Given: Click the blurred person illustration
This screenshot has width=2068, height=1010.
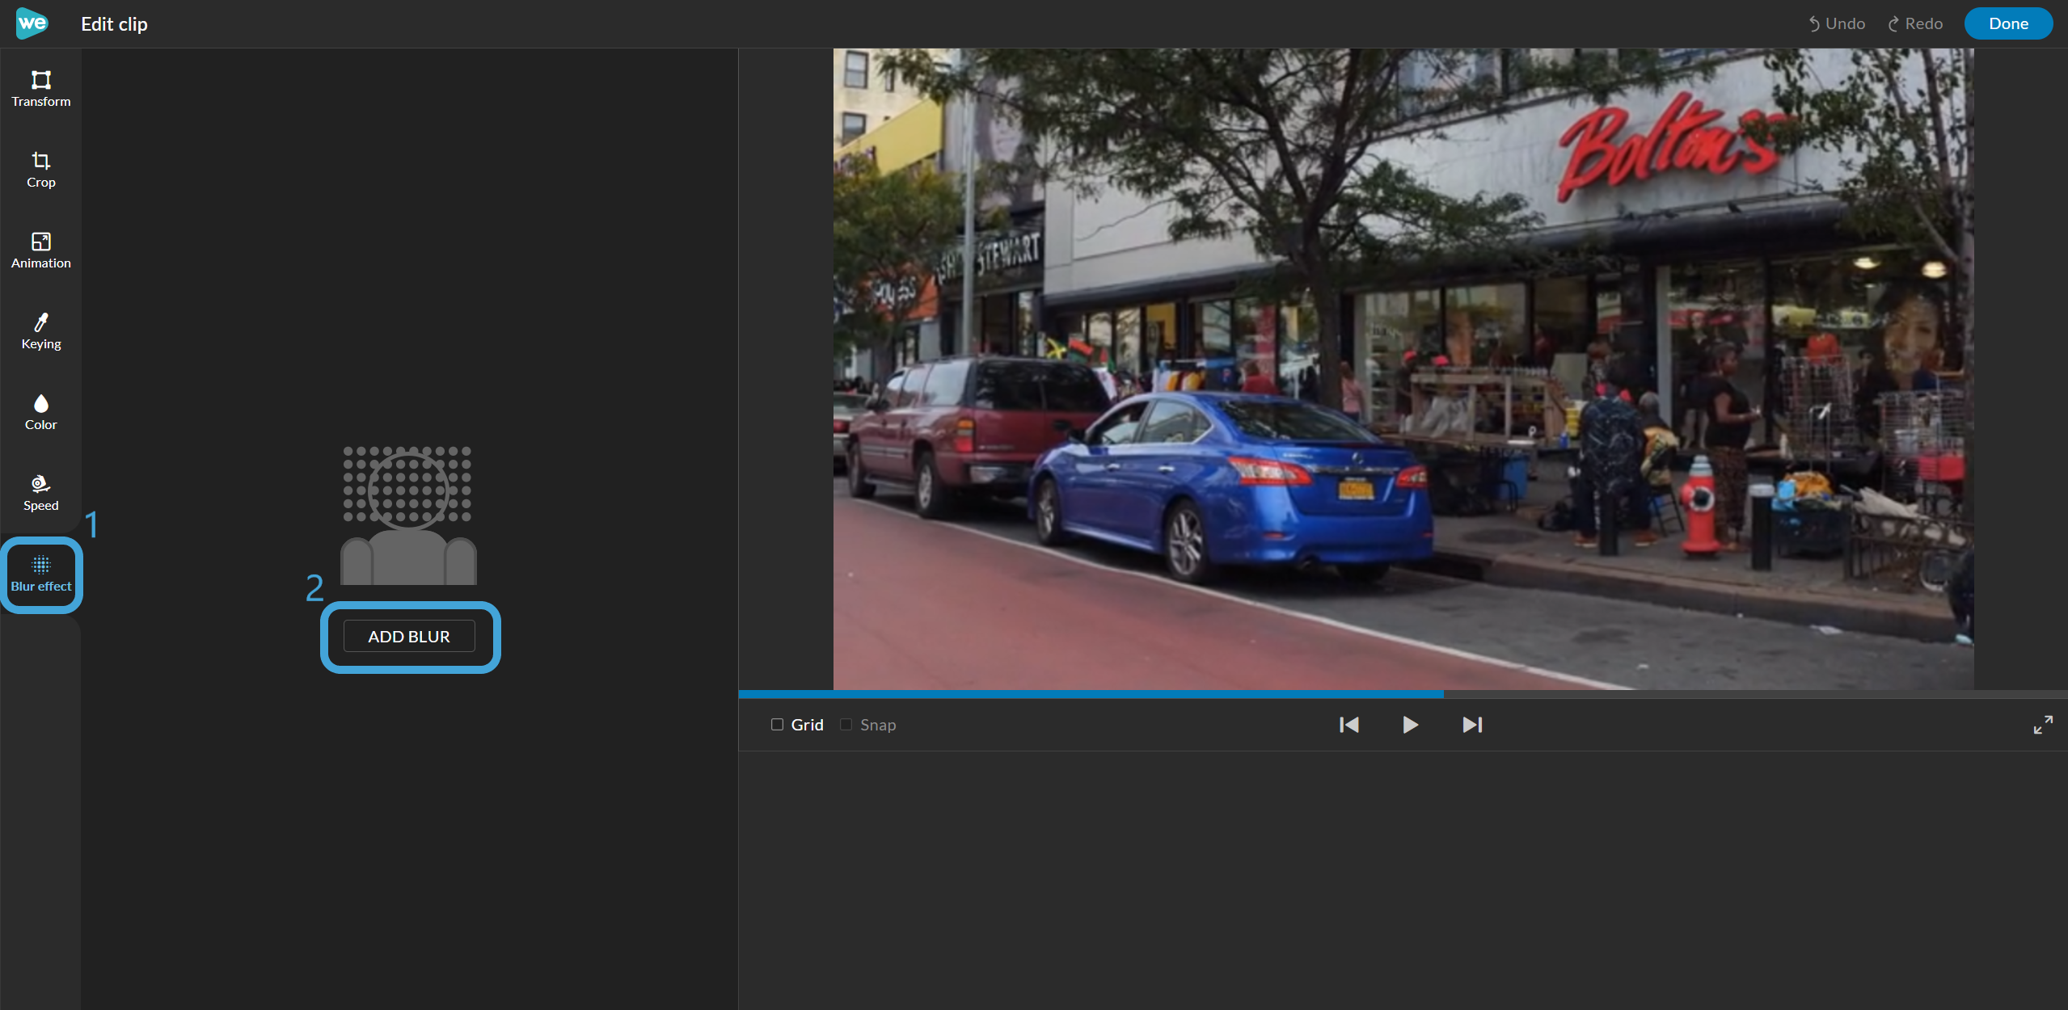Looking at the screenshot, I should (x=408, y=516).
